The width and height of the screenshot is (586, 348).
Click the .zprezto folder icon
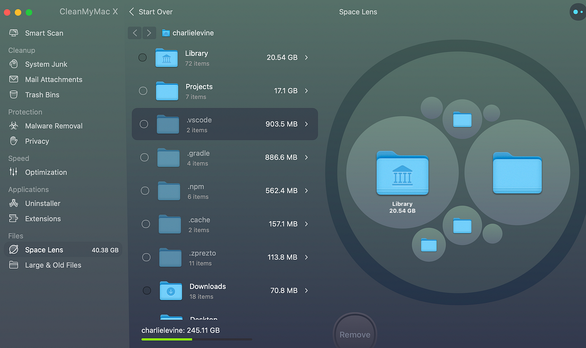(x=170, y=257)
